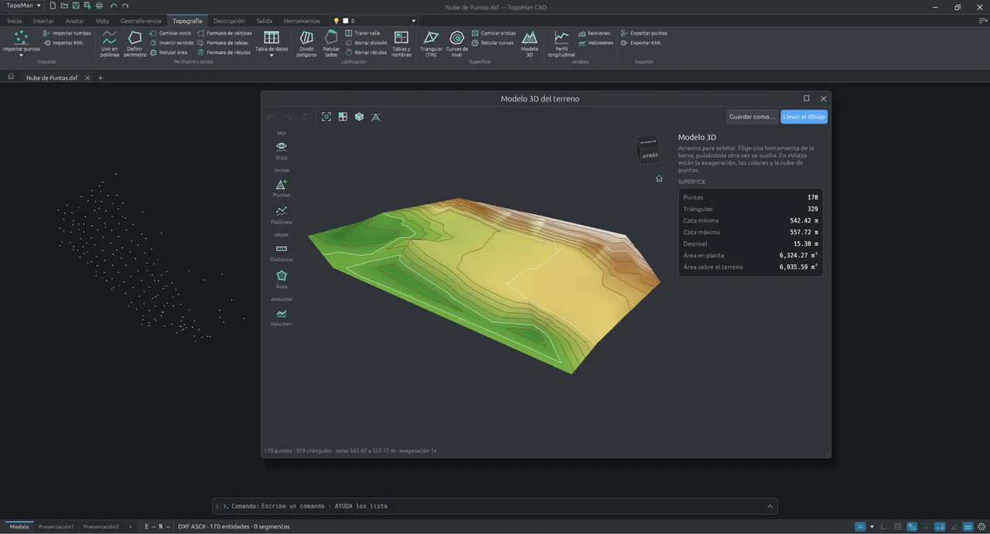Click the Llevar al dibujo button
990x534 pixels.
tap(804, 117)
